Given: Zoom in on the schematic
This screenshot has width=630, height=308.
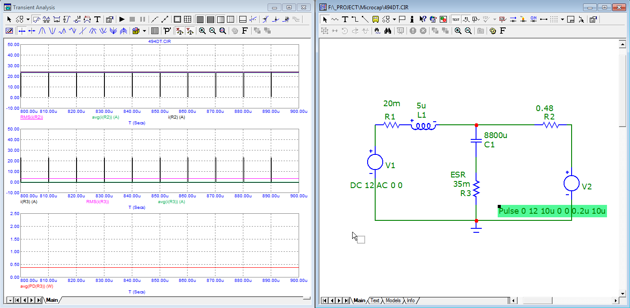Looking at the screenshot, I should point(458,31).
